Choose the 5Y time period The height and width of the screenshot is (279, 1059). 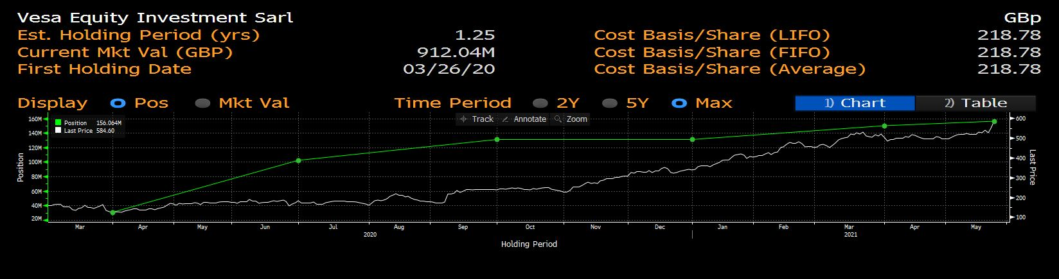click(x=610, y=103)
